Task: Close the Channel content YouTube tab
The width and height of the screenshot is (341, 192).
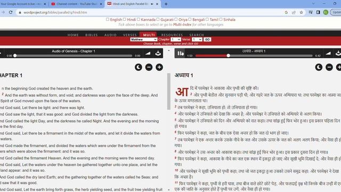Action: tap(101, 4)
